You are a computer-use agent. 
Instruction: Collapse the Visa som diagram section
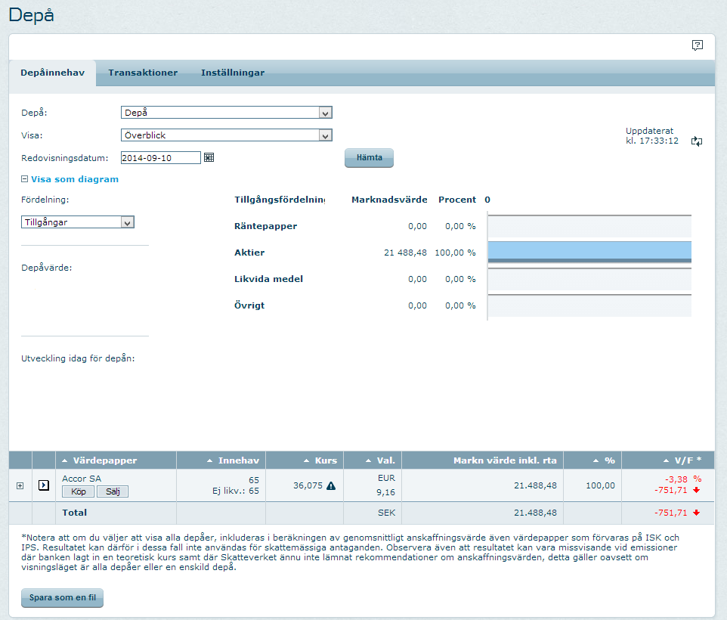(x=25, y=179)
